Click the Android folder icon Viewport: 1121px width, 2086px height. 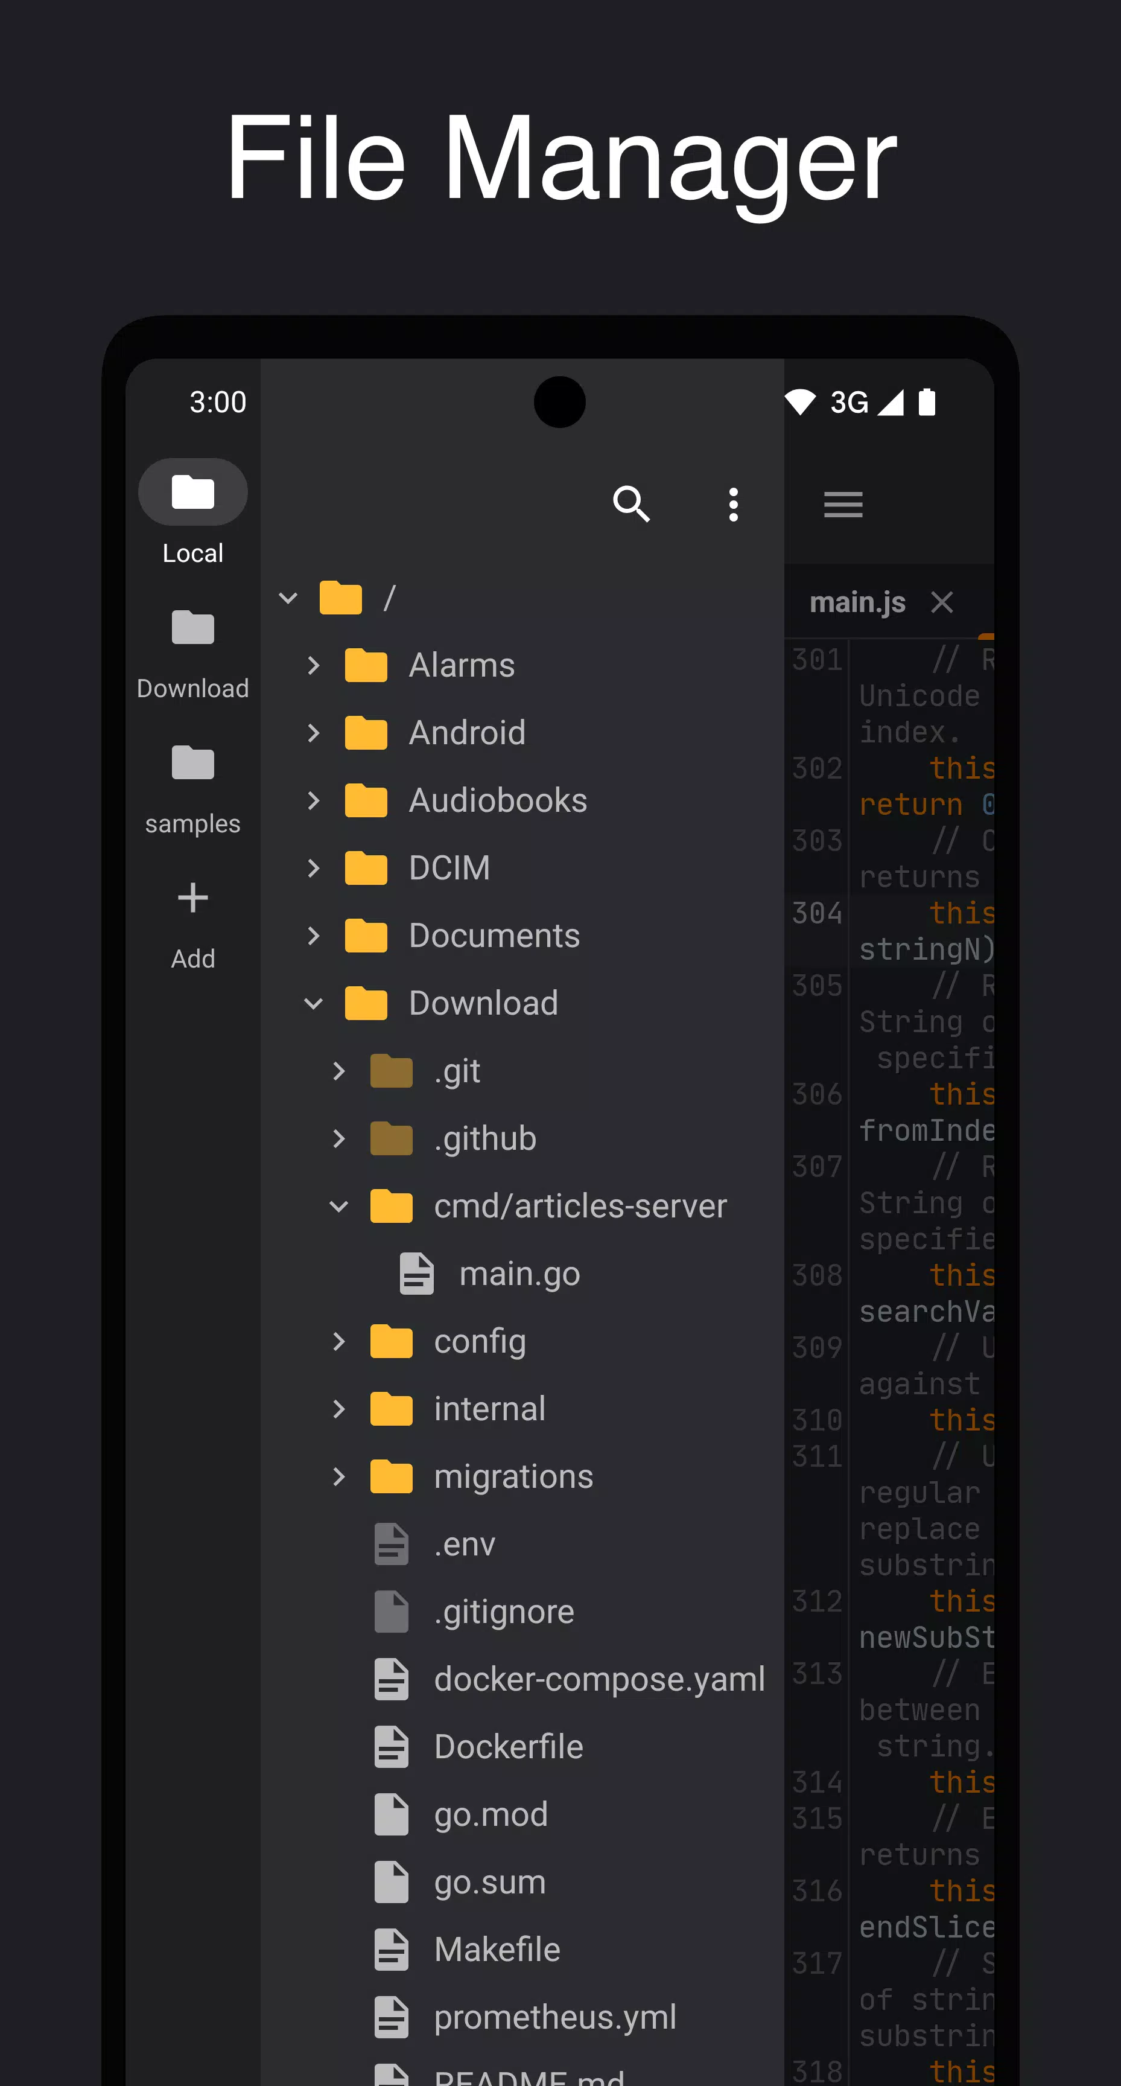pos(366,734)
